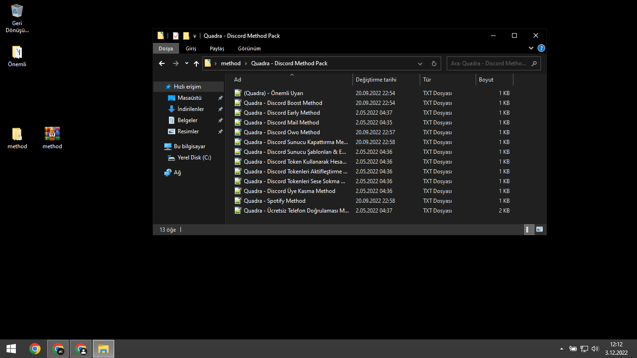Show hidden system tray icons

pyautogui.click(x=561, y=349)
